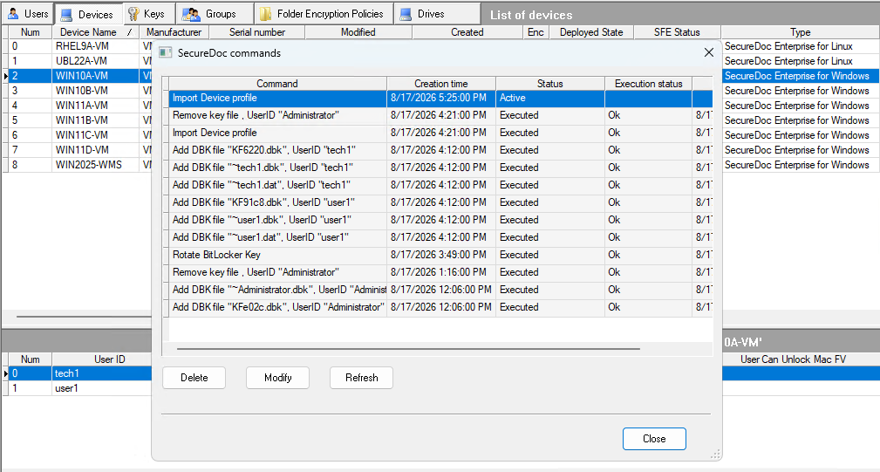Image resolution: width=880 pixels, height=472 pixels.
Task: Select Add DBK file "KF91c8.dbk" command
Action: click(x=440, y=202)
